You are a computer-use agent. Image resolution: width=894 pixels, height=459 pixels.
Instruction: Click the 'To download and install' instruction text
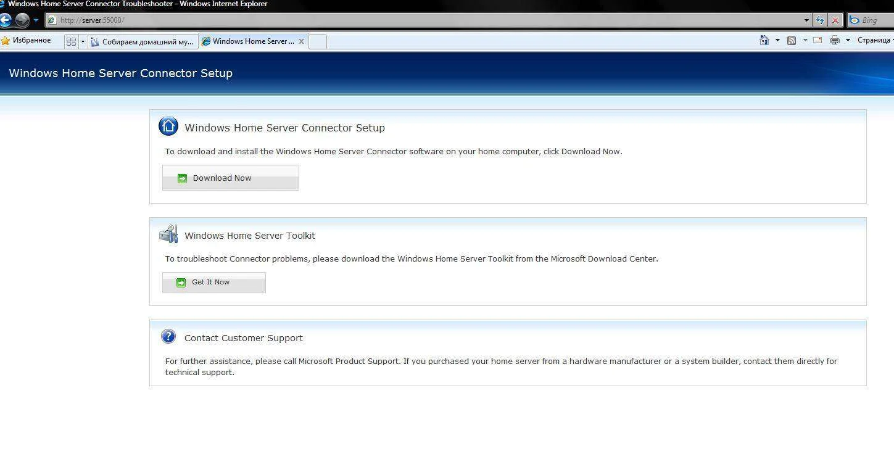click(x=394, y=151)
